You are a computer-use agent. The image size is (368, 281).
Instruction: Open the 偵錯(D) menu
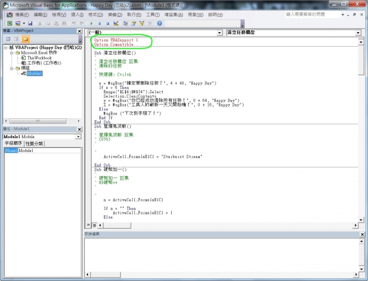(115, 14)
